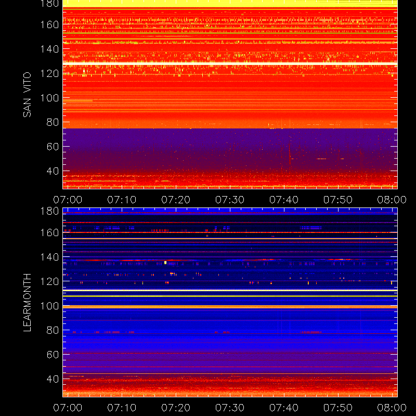Pick the 140 tick on the Learmonth axis
The height and width of the screenshot is (416, 416).
[49, 257]
